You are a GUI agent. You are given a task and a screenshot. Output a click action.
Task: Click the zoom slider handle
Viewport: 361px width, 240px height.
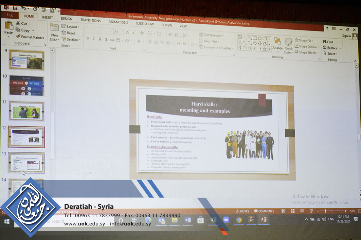click(x=325, y=211)
